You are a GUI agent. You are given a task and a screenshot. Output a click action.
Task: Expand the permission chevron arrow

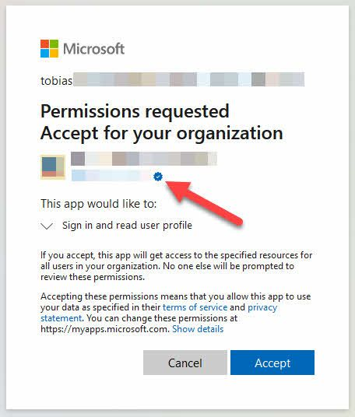click(47, 226)
